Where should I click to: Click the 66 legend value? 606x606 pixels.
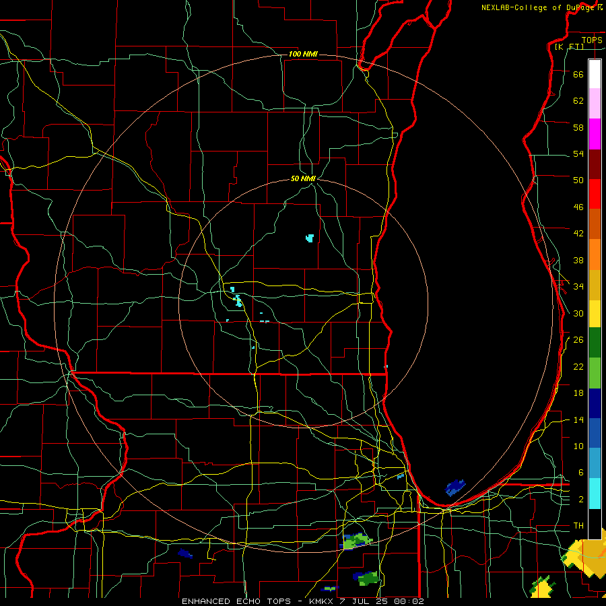click(x=578, y=74)
